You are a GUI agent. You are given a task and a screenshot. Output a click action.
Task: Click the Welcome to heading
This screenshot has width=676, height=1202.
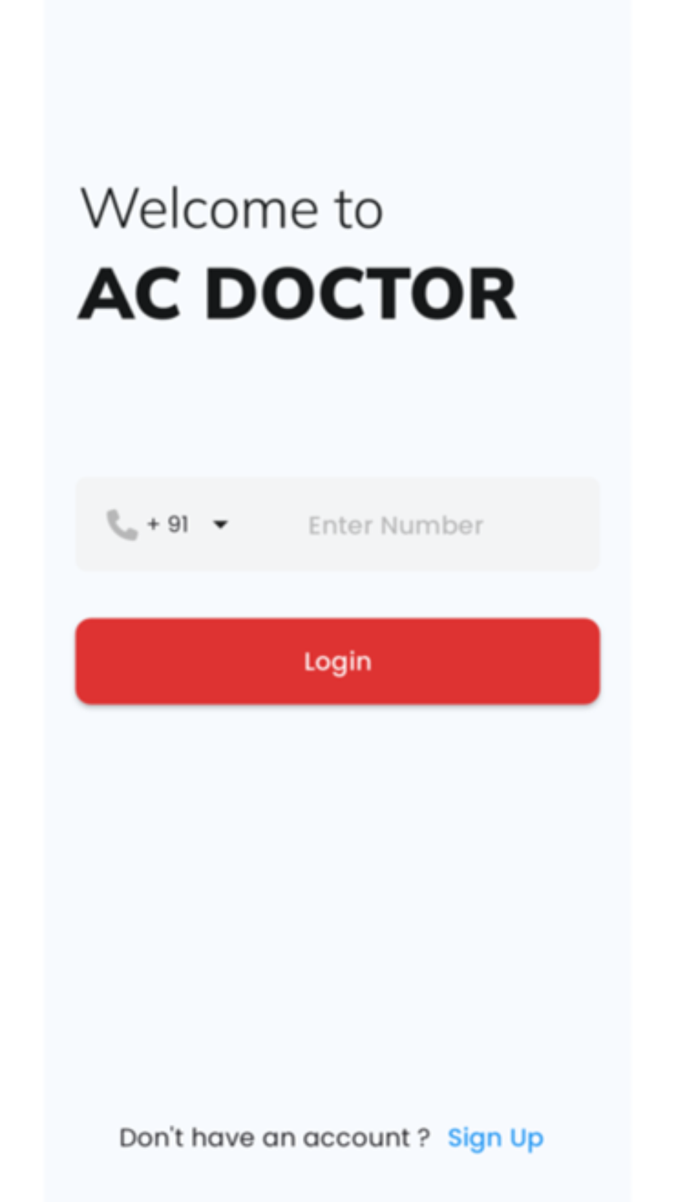pyautogui.click(x=232, y=208)
